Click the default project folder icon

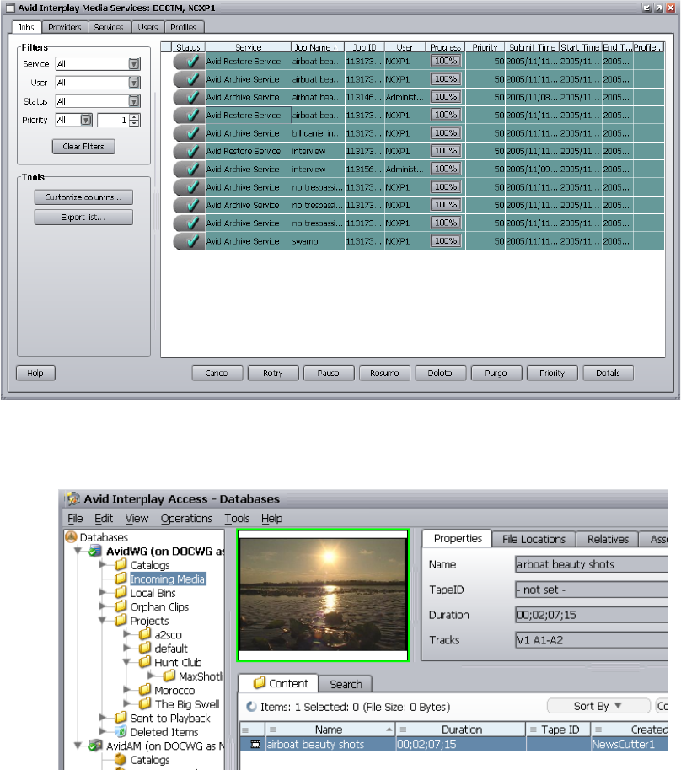(x=145, y=649)
